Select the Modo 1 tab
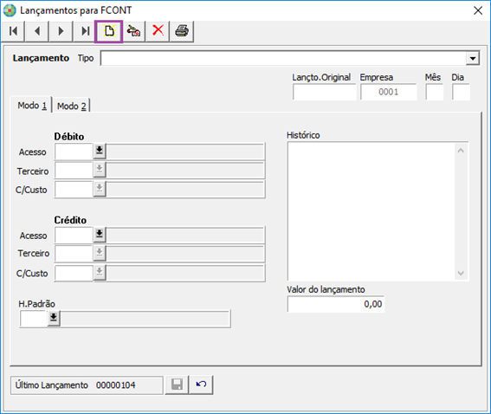The height and width of the screenshot is (414, 491). tap(32, 106)
